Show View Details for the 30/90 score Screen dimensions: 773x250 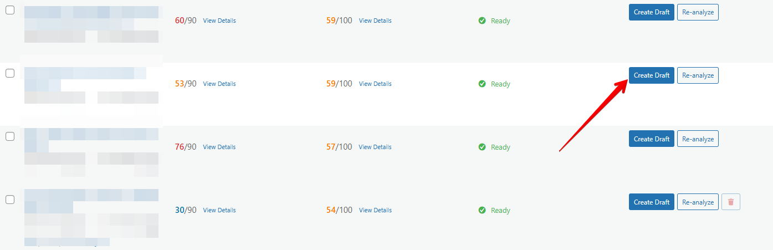pyautogui.click(x=219, y=211)
